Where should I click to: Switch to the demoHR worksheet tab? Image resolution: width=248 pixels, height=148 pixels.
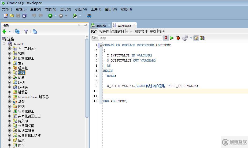[101, 26]
